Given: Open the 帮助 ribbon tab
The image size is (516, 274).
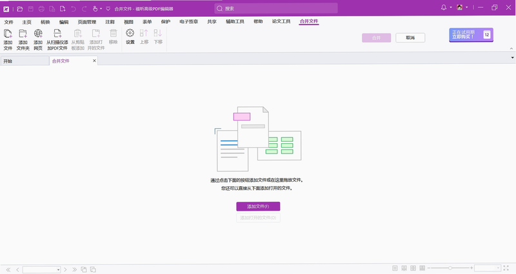Looking at the screenshot, I should point(258,22).
